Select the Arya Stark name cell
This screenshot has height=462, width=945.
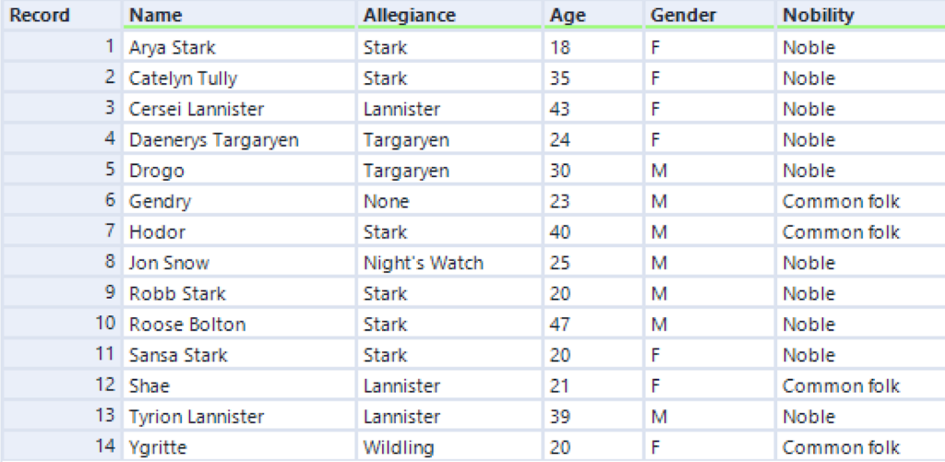coord(239,47)
